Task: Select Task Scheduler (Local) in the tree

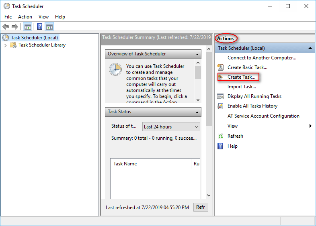Action: pos(34,38)
